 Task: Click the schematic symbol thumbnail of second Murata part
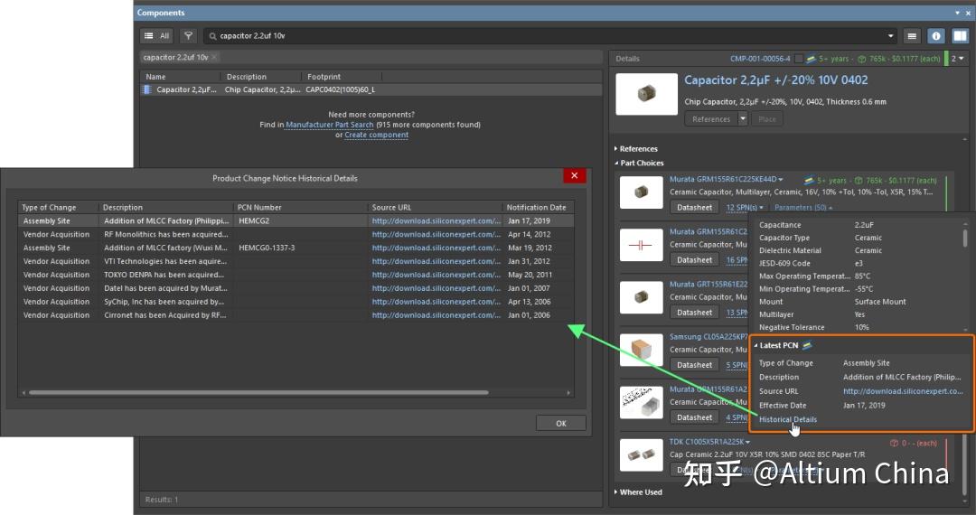[x=641, y=245]
